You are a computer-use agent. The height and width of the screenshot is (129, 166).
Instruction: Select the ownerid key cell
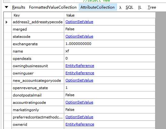coord(38,124)
